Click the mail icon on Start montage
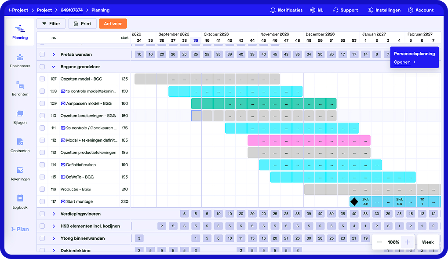 pyautogui.click(x=63, y=201)
